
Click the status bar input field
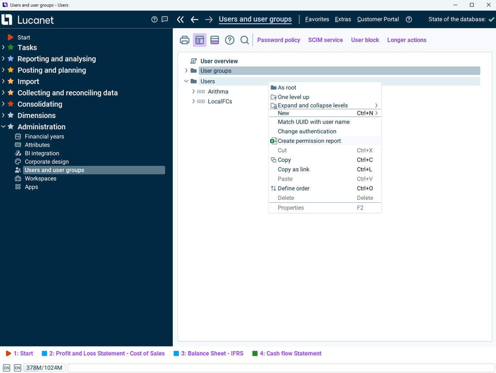[x=281, y=368]
